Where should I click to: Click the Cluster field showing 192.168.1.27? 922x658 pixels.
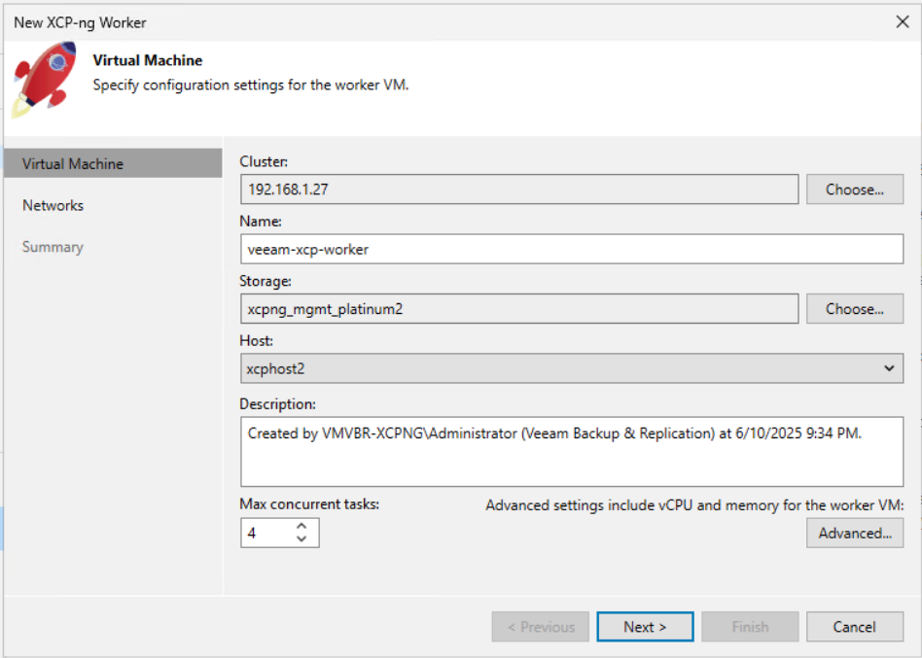[519, 190]
